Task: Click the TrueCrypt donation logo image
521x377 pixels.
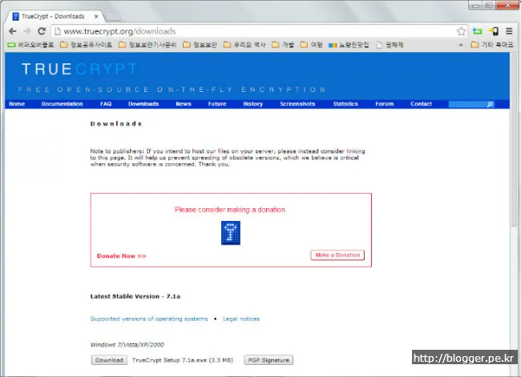Action: click(231, 232)
